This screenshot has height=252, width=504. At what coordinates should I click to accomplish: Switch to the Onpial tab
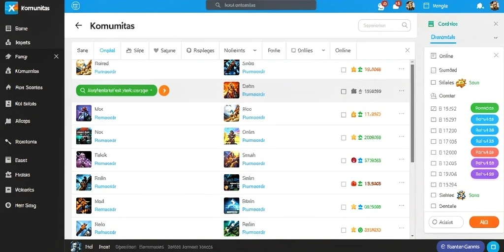tap(107, 51)
